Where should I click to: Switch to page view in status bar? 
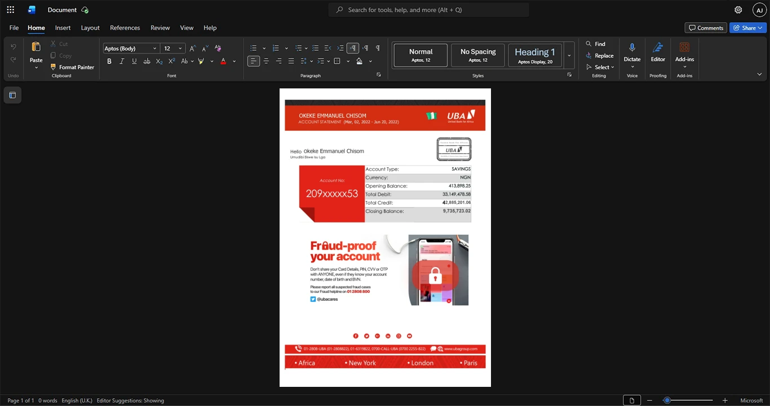pyautogui.click(x=631, y=400)
